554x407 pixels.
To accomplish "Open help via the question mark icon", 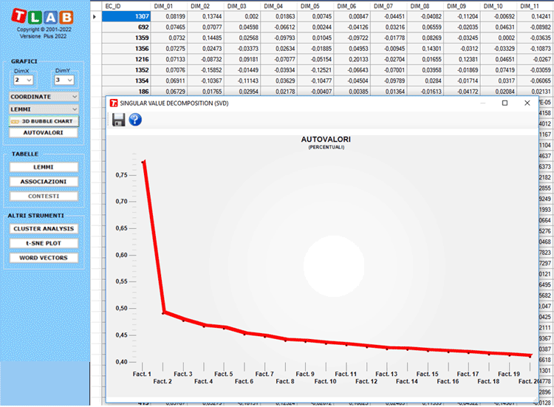I will click(x=135, y=120).
